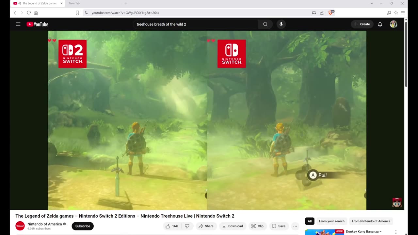The height and width of the screenshot is (235, 418).
Task: Go back with the browser back arrow
Action: coord(15,13)
